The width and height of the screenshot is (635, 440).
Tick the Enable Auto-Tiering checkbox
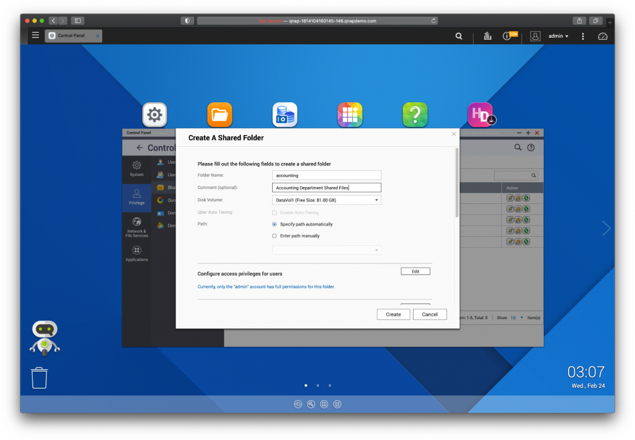coord(275,213)
